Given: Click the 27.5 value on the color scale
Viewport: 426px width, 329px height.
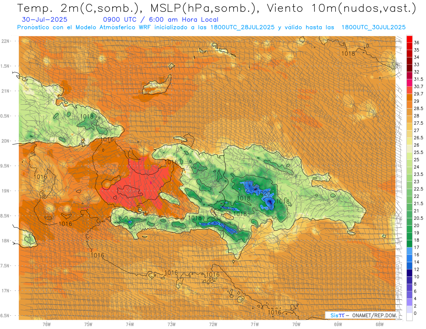Looking at the screenshot, I should [419, 123].
